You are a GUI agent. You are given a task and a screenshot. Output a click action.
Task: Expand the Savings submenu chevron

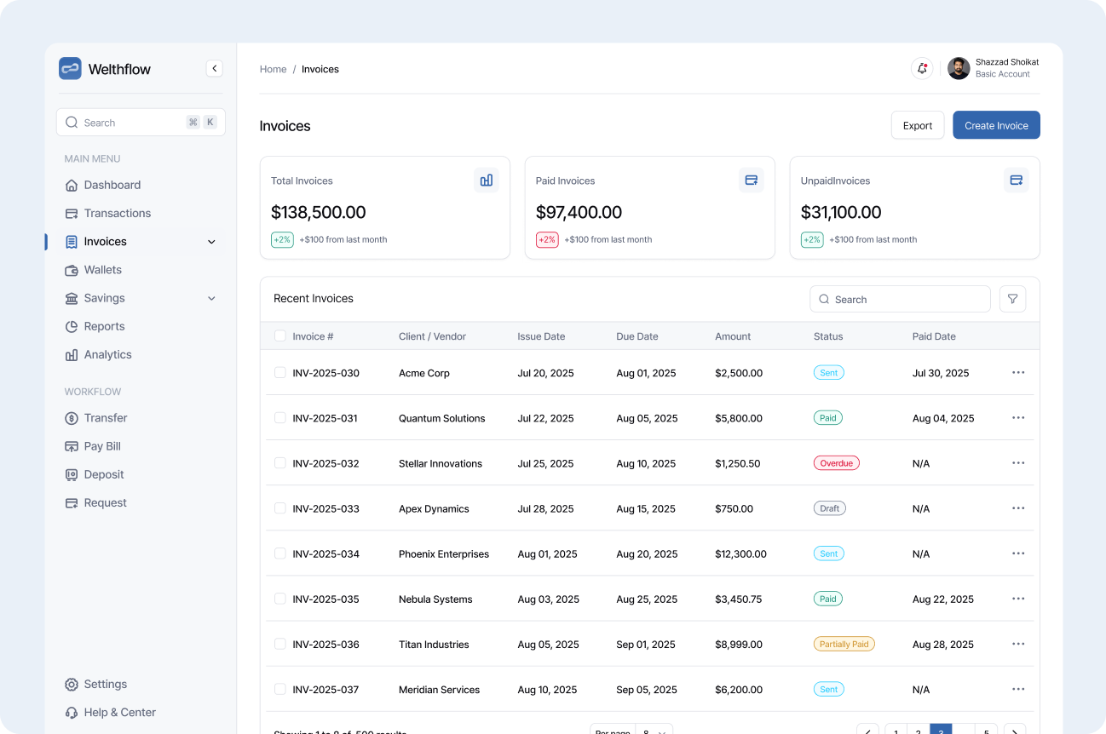pos(211,298)
